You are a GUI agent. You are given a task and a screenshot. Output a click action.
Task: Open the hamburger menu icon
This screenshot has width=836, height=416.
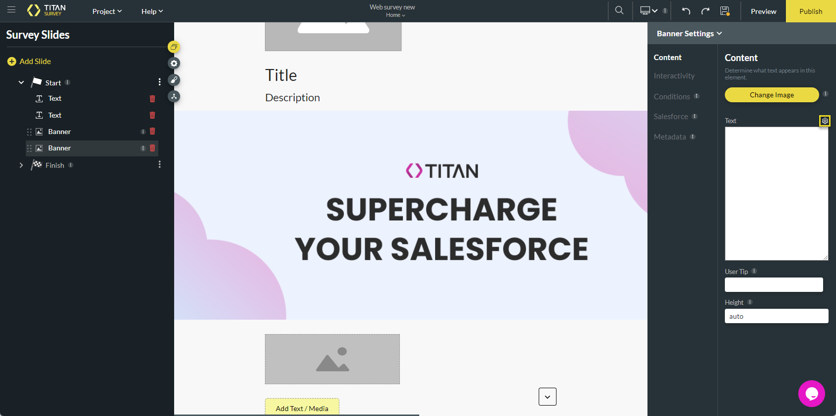pyautogui.click(x=11, y=10)
